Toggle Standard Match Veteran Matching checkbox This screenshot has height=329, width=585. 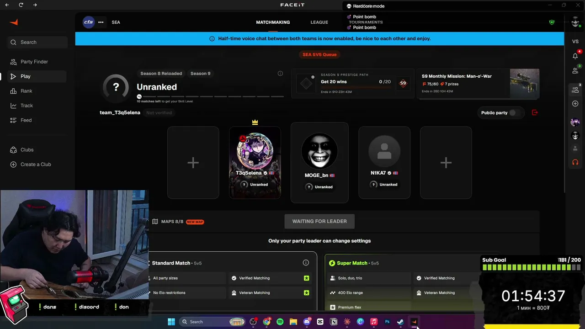click(306, 293)
